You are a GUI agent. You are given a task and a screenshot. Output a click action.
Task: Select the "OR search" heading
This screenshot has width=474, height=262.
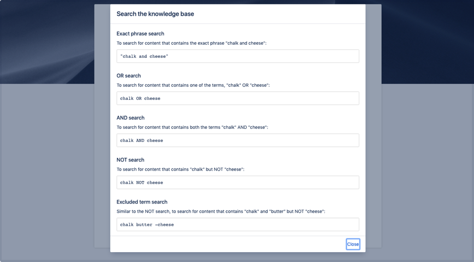coord(129,76)
